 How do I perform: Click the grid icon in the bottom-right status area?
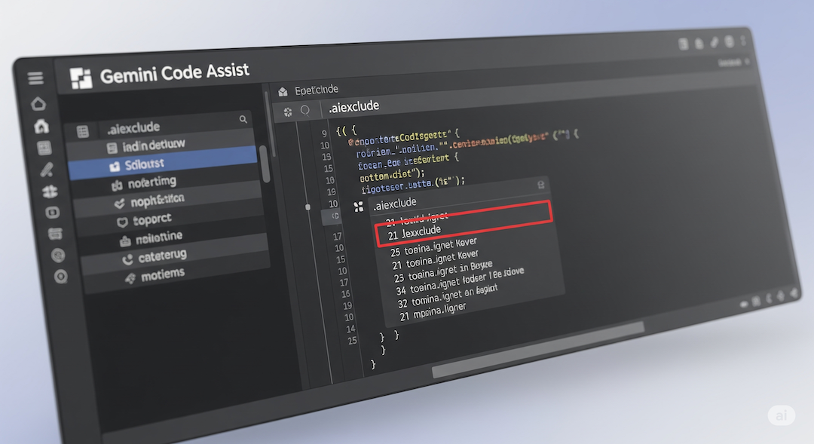coord(757,301)
